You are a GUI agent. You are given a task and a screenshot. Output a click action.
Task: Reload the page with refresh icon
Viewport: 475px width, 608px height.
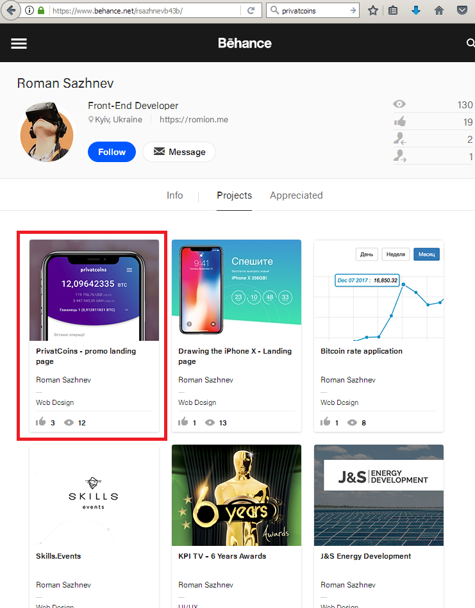pos(251,10)
